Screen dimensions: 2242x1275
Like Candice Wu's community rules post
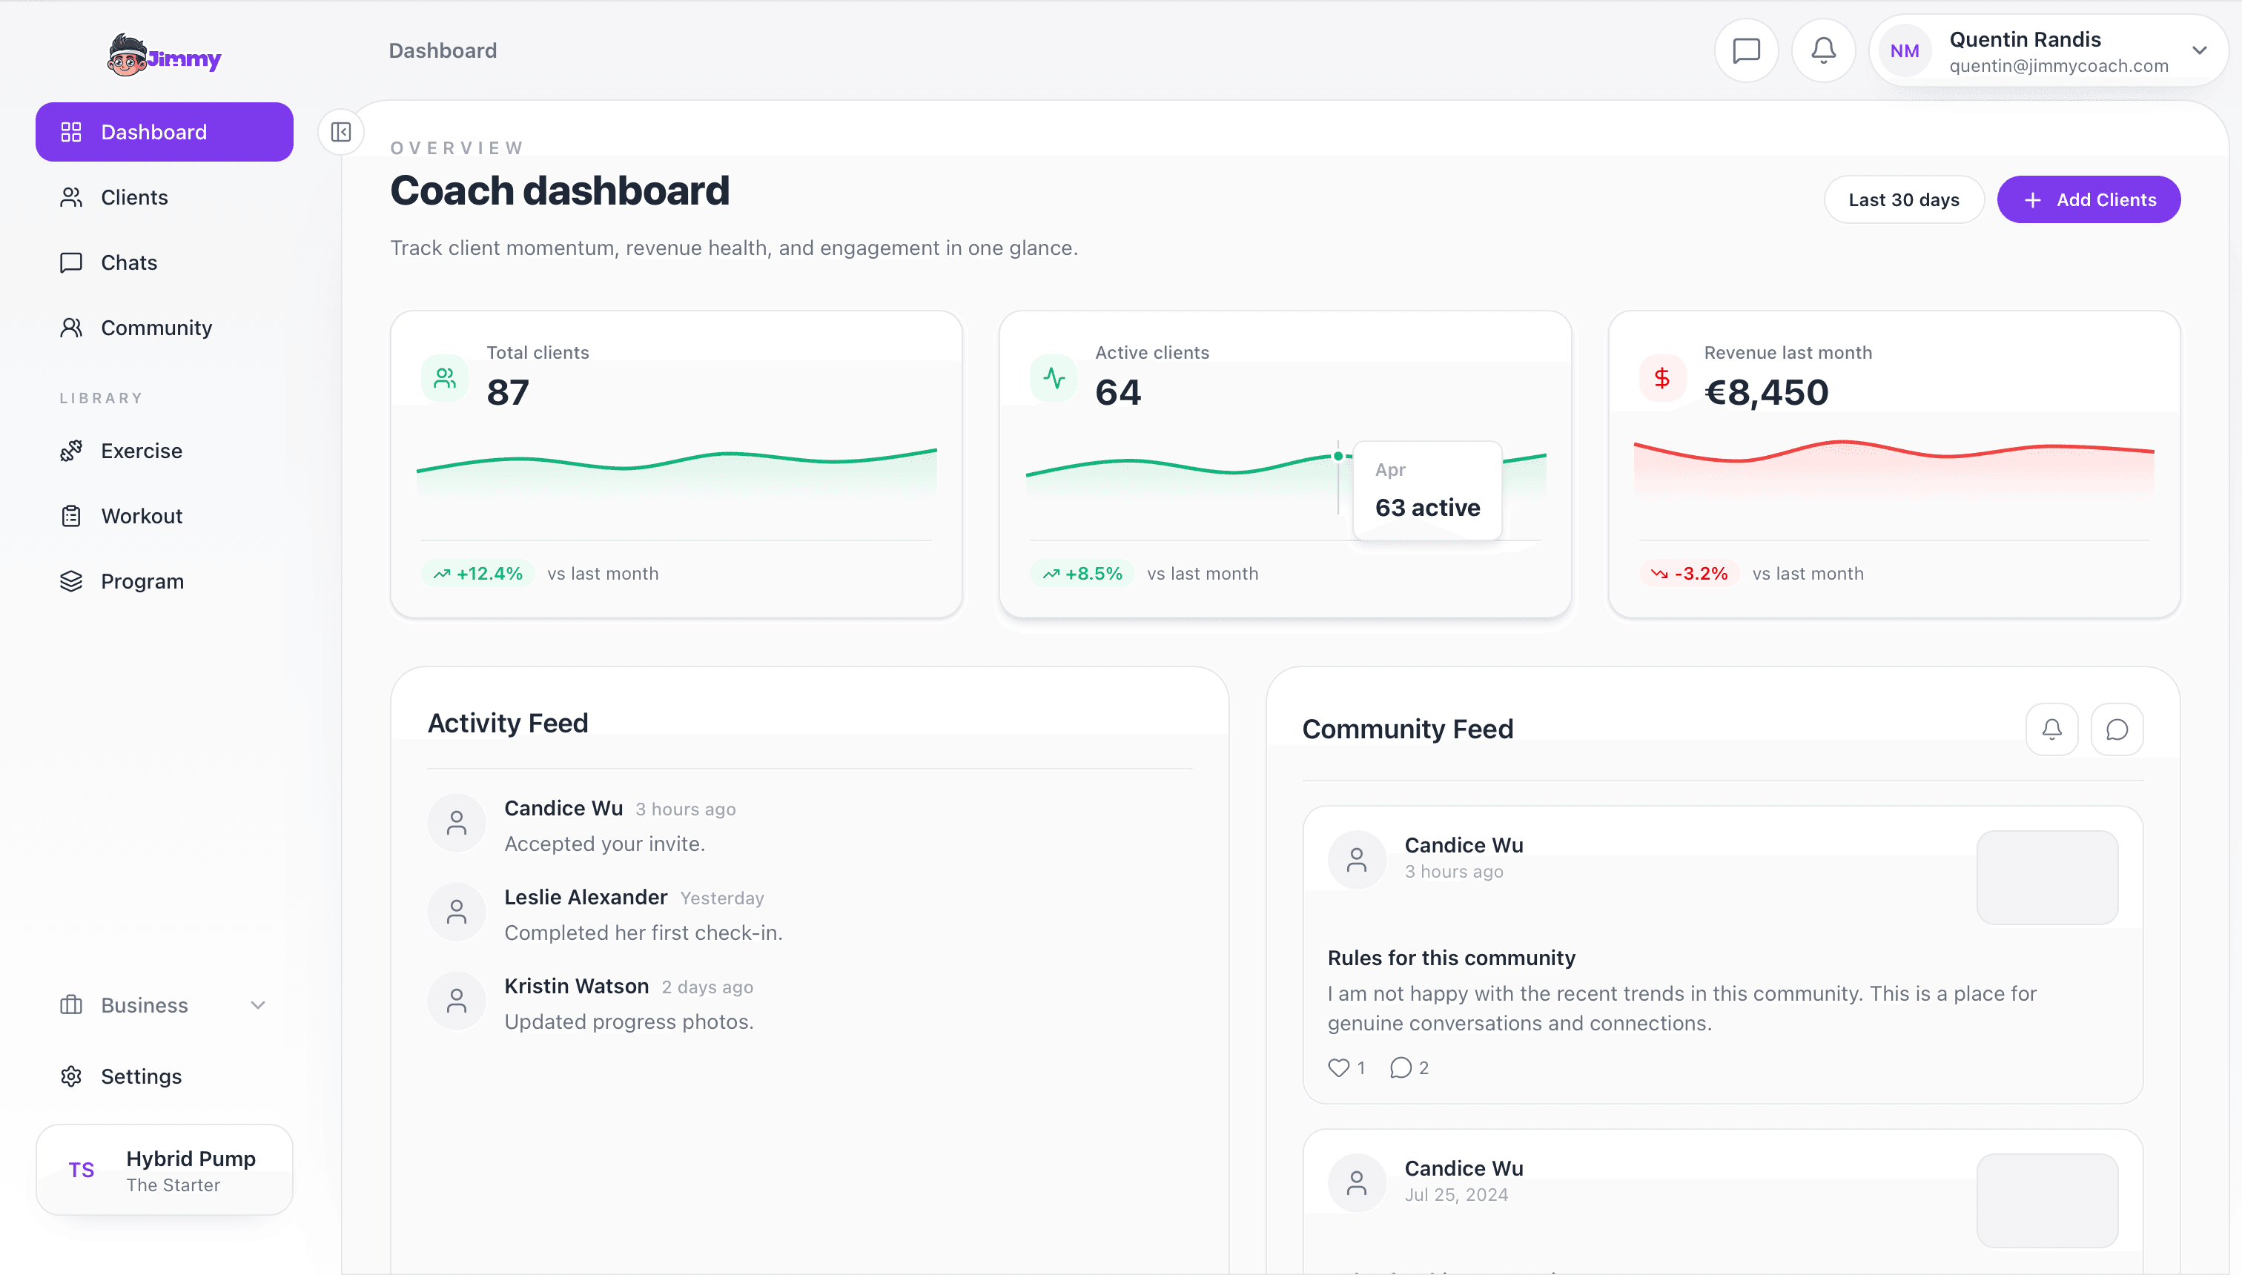coord(1339,1067)
